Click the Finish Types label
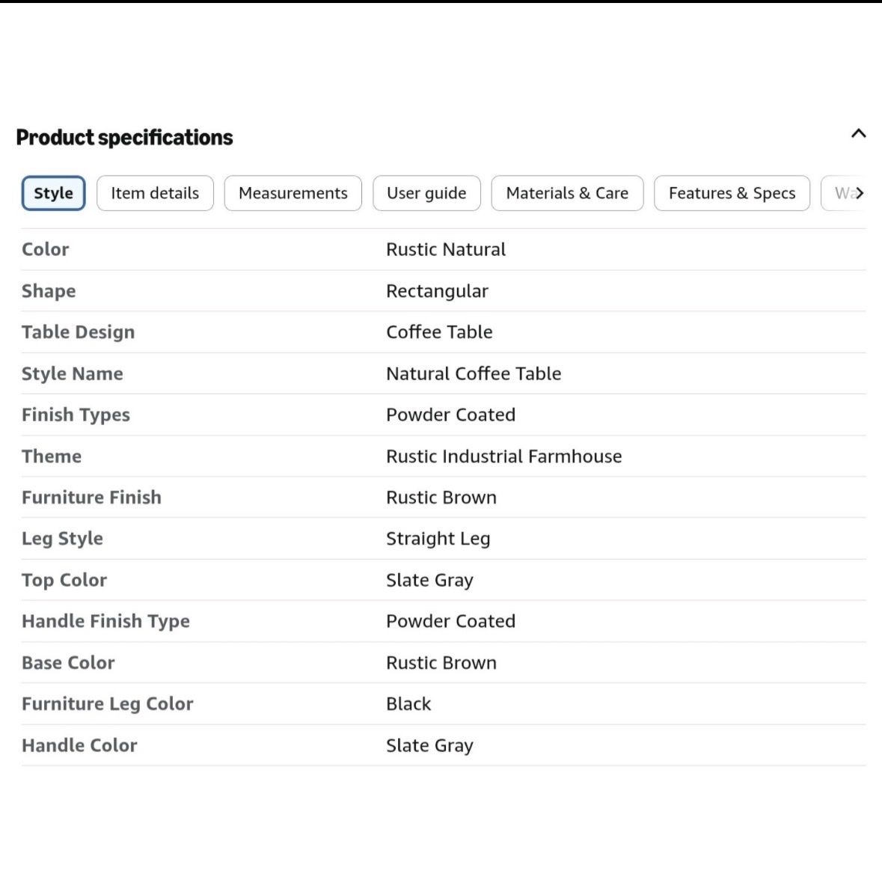882x880 pixels. [x=76, y=415]
